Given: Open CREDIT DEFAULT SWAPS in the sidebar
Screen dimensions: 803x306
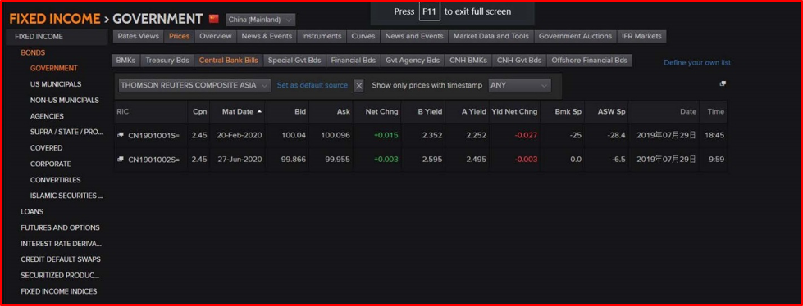Looking at the screenshot, I should pyautogui.click(x=61, y=259).
